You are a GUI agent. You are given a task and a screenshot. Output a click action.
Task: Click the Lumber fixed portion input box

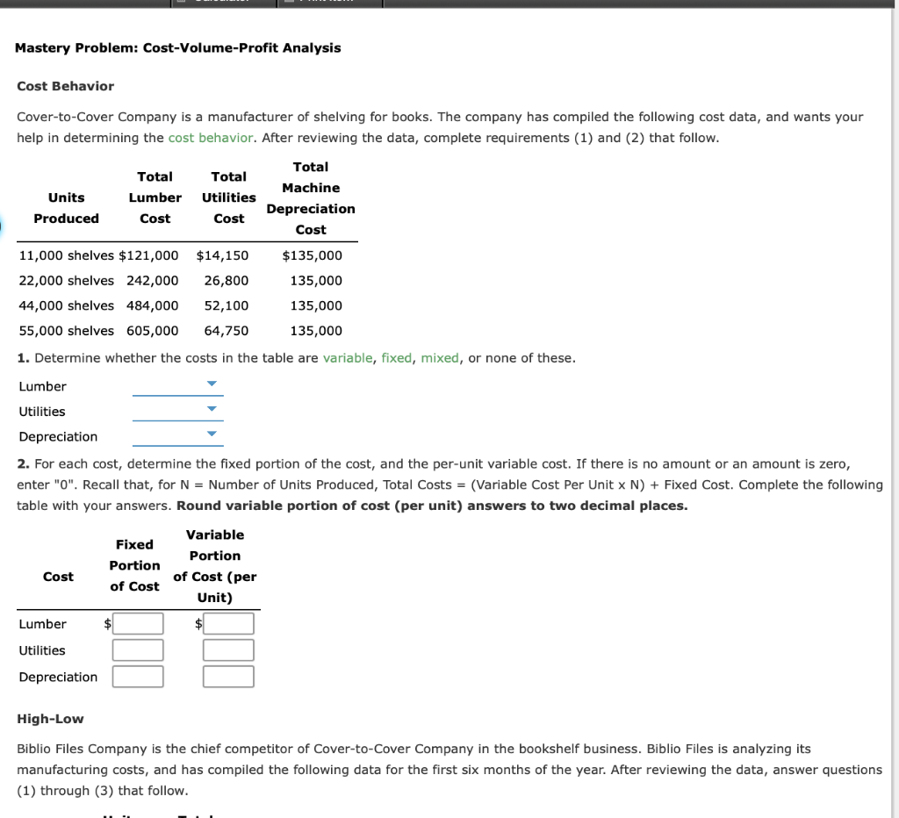138,623
